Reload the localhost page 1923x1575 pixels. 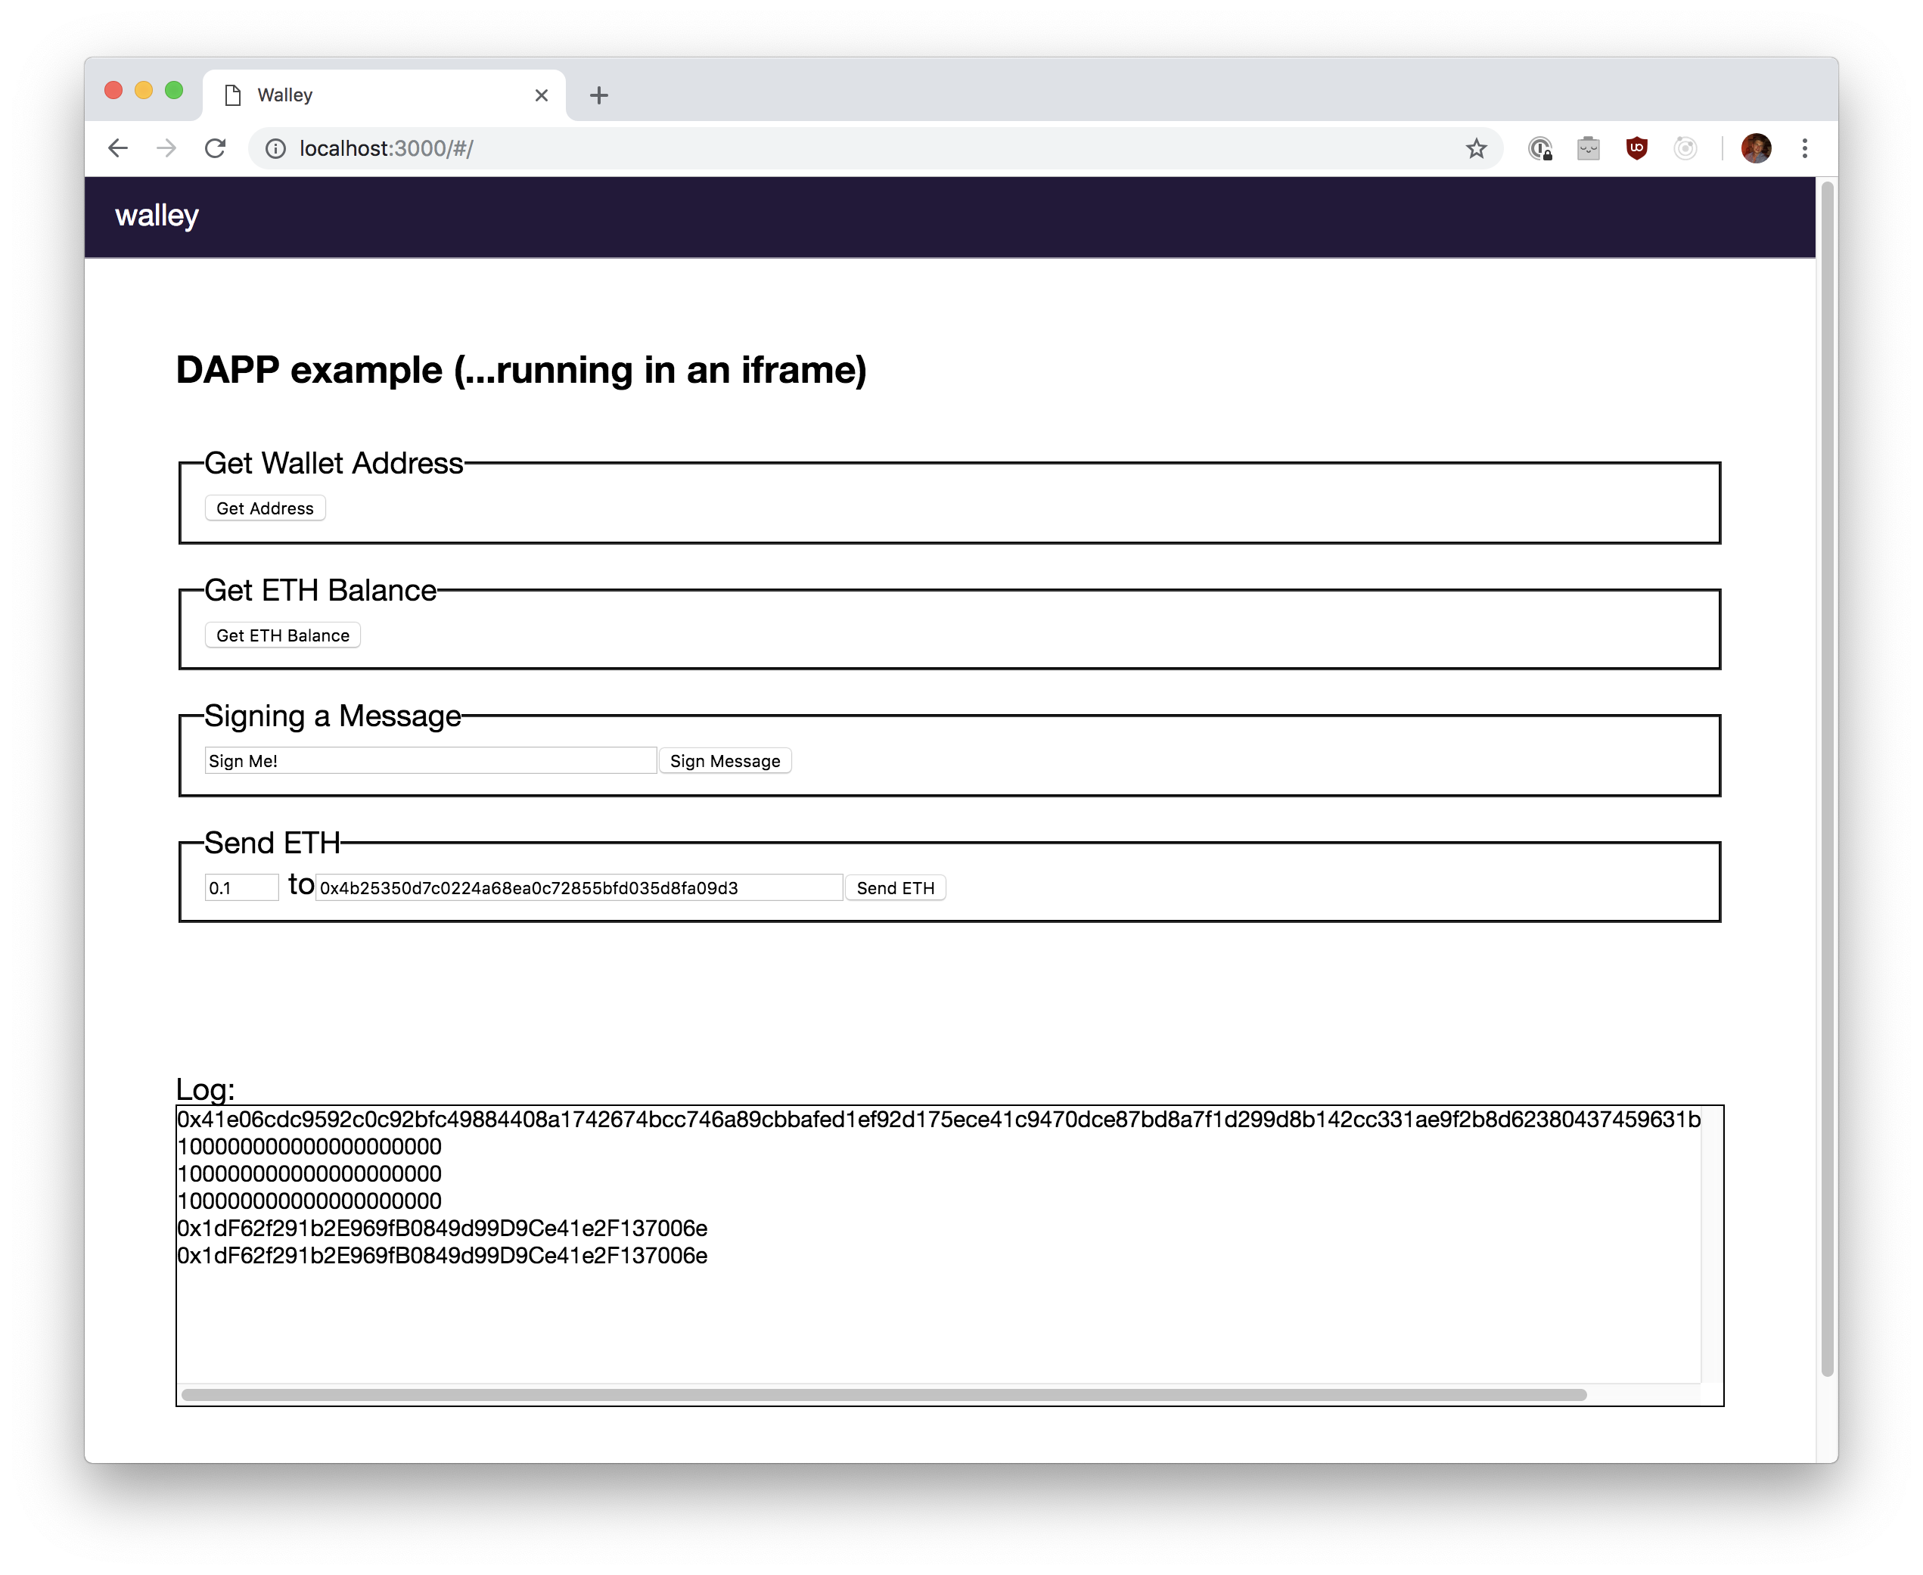coord(215,148)
